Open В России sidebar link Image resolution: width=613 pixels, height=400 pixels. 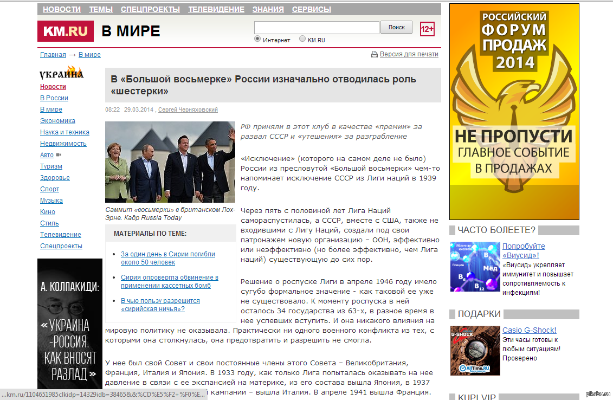point(54,98)
